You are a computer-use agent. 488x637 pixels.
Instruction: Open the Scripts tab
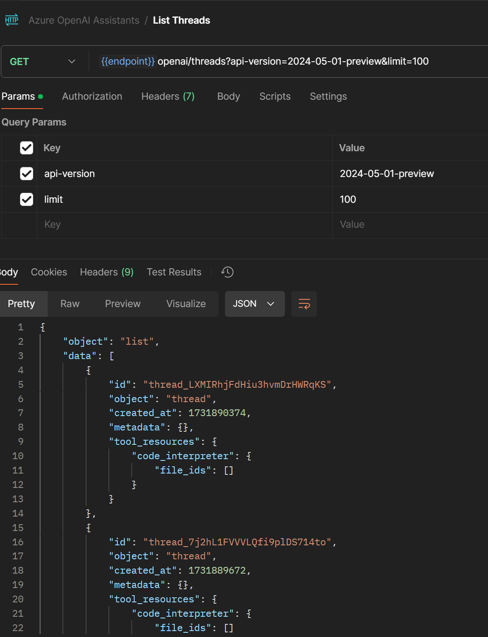pyautogui.click(x=275, y=96)
